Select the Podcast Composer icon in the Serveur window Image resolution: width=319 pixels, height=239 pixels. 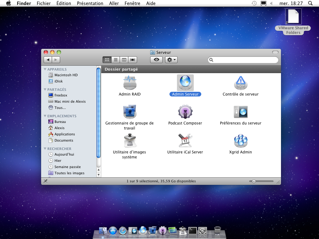coord(185,112)
